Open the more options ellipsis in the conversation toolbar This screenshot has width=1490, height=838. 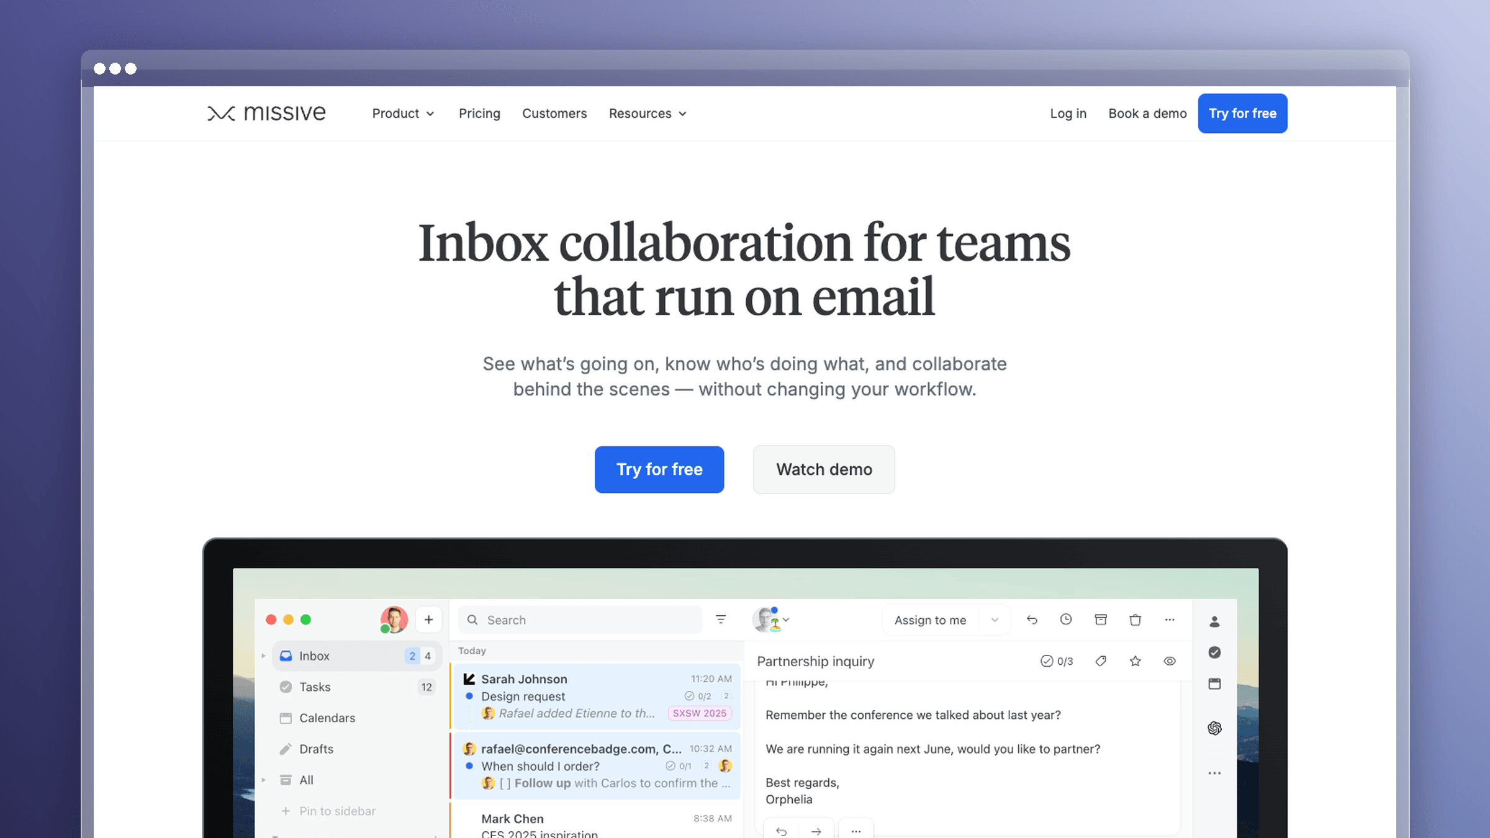[1170, 619]
